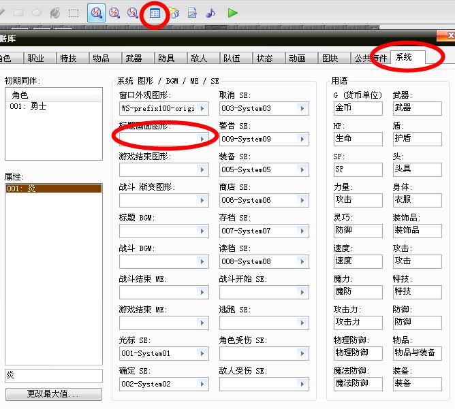Open the 警告 SE picker arrow
This screenshot has height=409, width=455.
coord(302,139)
